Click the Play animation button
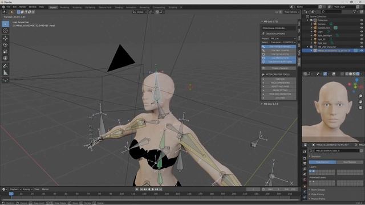365x205 pixels. click(x=153, y=190)
